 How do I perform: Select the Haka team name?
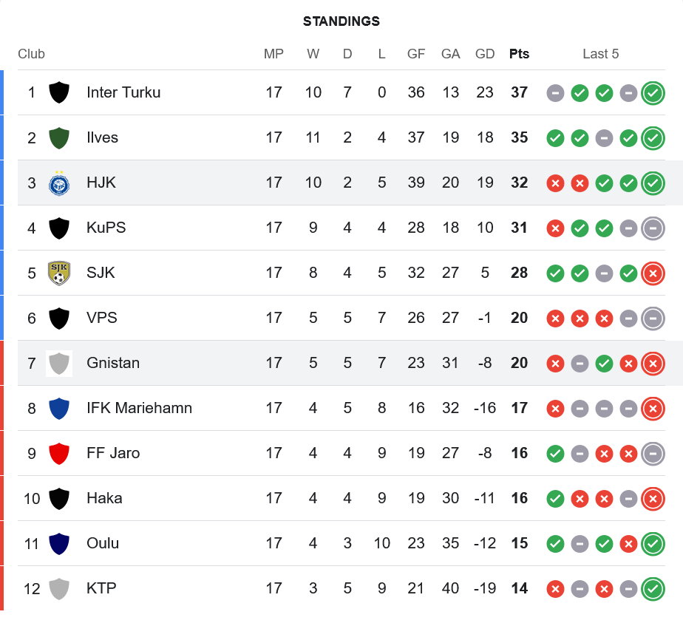[x=104, y=498]
